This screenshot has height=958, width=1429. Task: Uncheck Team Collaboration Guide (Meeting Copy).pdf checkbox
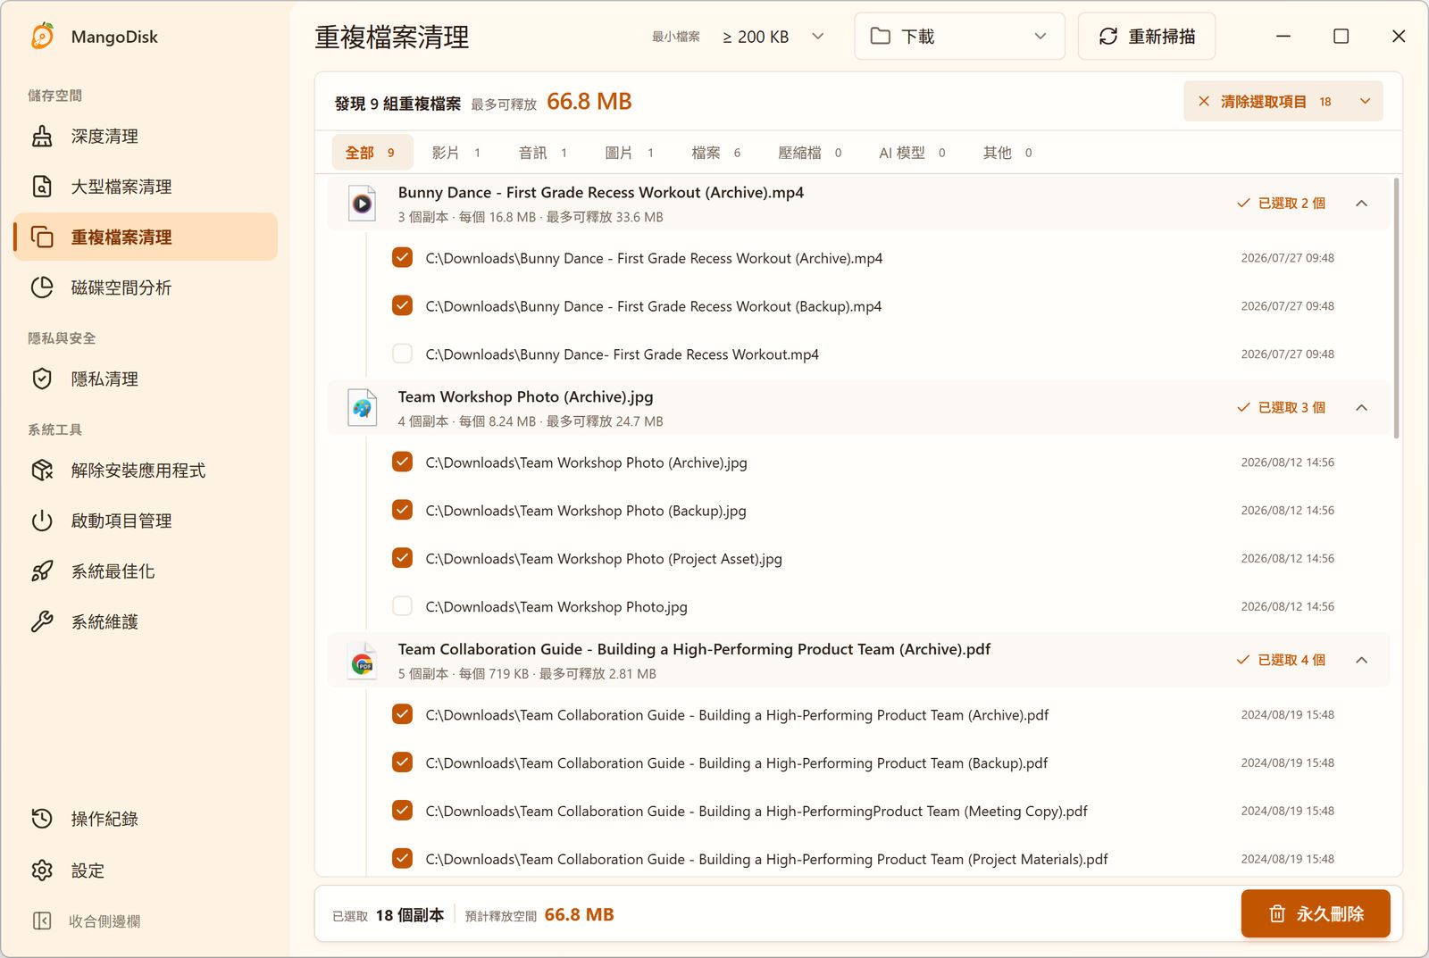403,811
